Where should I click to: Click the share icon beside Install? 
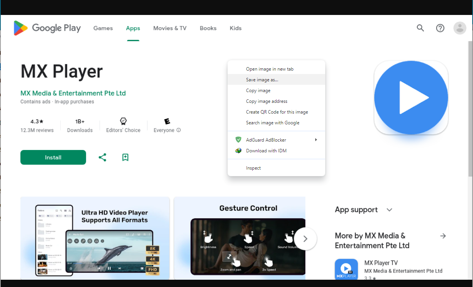tap(102, 157)
